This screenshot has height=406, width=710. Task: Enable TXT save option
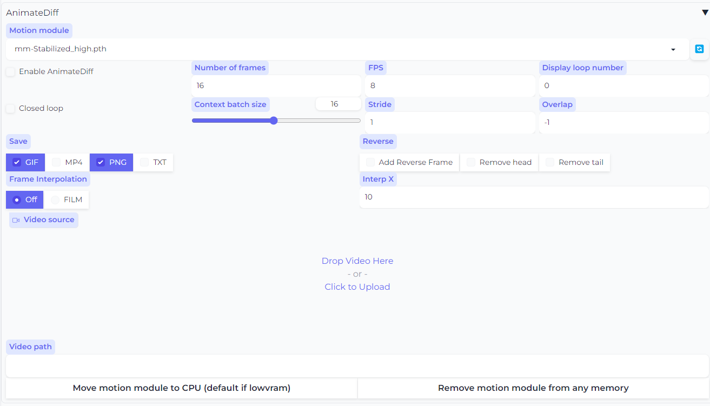coord(144,162)
